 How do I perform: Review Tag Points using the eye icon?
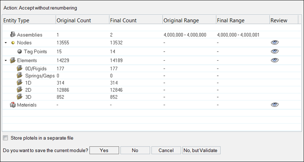point(275,51)
